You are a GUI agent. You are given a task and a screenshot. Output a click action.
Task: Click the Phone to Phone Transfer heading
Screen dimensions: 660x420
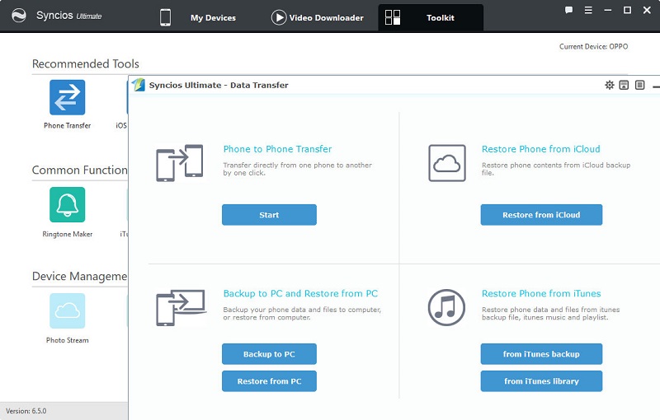pos(277,149)
